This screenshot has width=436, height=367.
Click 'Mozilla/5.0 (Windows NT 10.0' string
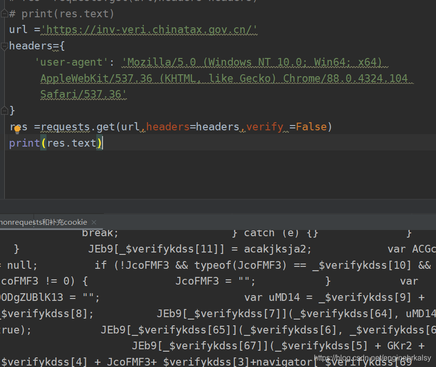214,62
